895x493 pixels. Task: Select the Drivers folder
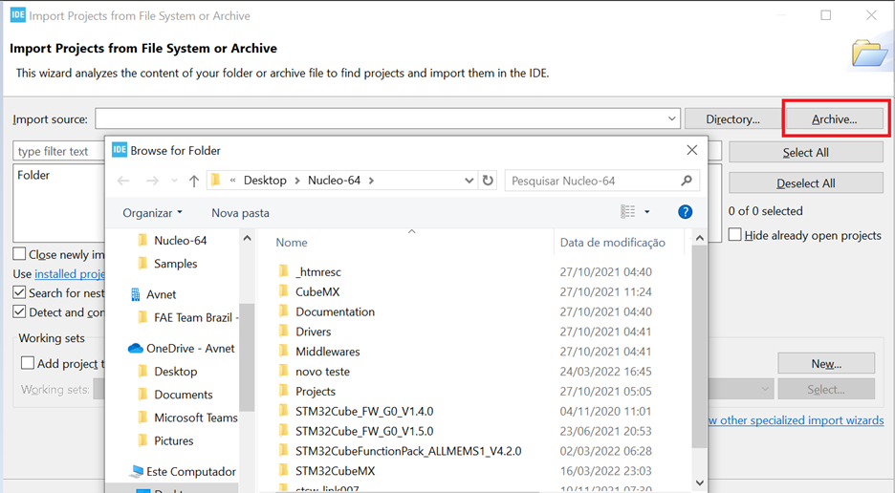point(313,332)
